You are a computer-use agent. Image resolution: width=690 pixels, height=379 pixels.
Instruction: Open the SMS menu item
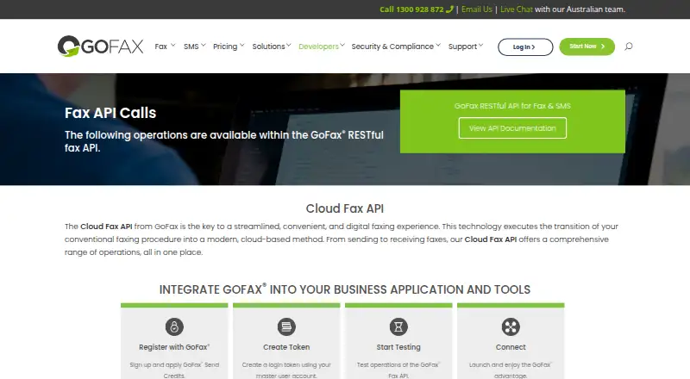pos(191,47)
